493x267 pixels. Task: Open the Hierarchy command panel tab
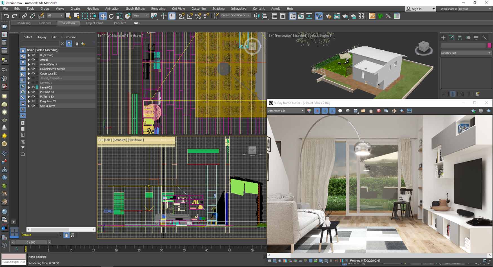click(x=460, y=38)
